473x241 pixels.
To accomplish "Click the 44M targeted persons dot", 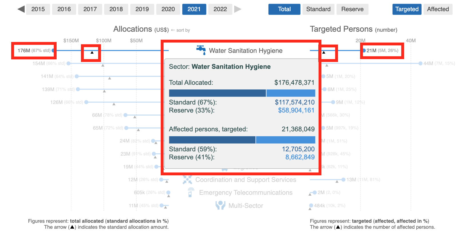I will coord(420,63).
